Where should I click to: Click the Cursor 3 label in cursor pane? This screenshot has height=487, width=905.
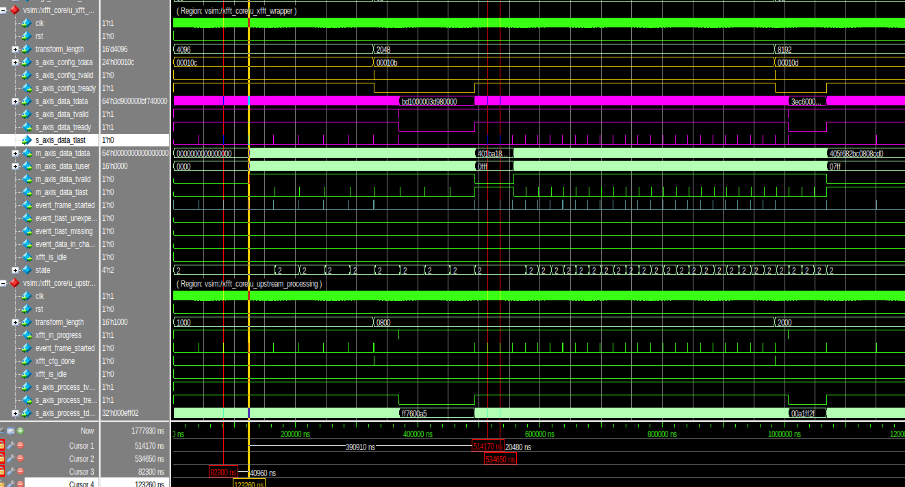(81, 472)
